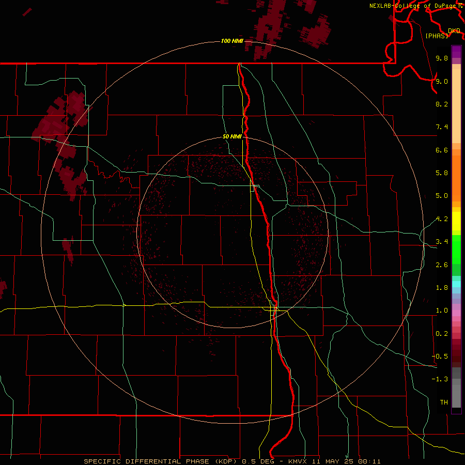Click the 0.5 DEG elevation text in the caption
The image size is (465, 465).
[259, 461]
